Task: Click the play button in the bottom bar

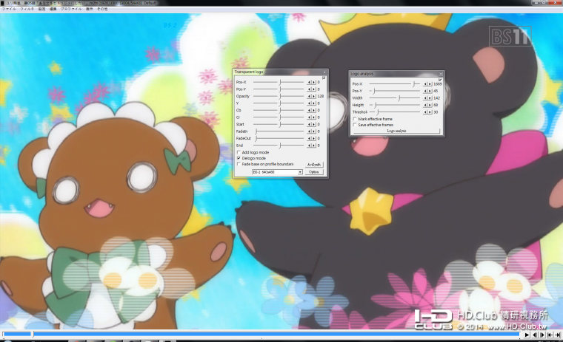Action: (527, 335)
